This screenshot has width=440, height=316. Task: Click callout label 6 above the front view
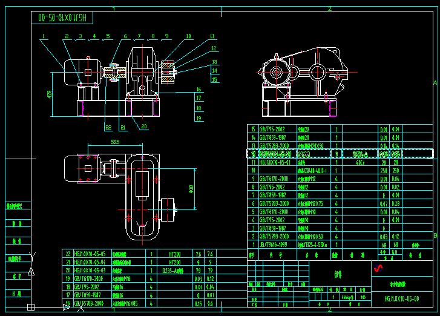point(125,36)
